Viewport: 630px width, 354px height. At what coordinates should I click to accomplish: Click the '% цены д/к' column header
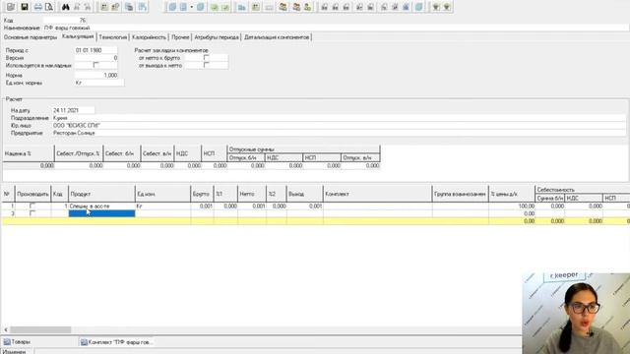click(x=512, y=194)
